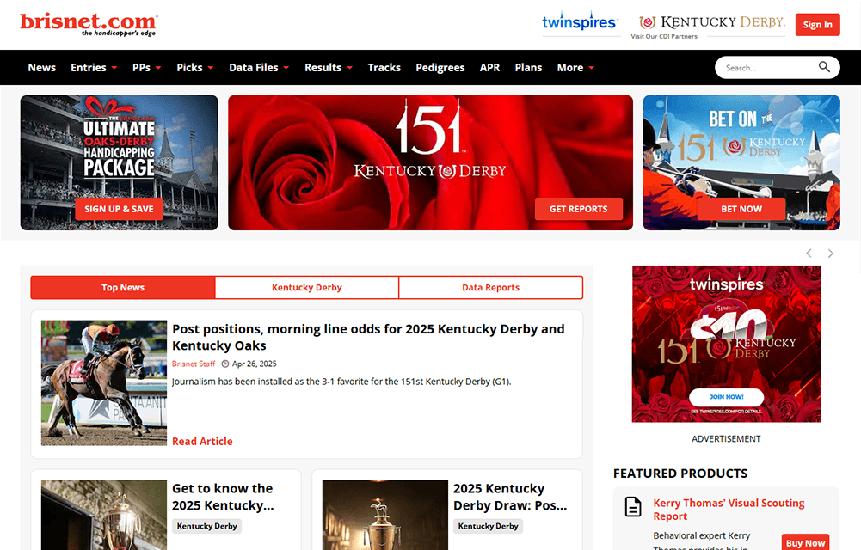Switch to the Data Reports tab
This screenshot has height=550, width=861.
491,287
